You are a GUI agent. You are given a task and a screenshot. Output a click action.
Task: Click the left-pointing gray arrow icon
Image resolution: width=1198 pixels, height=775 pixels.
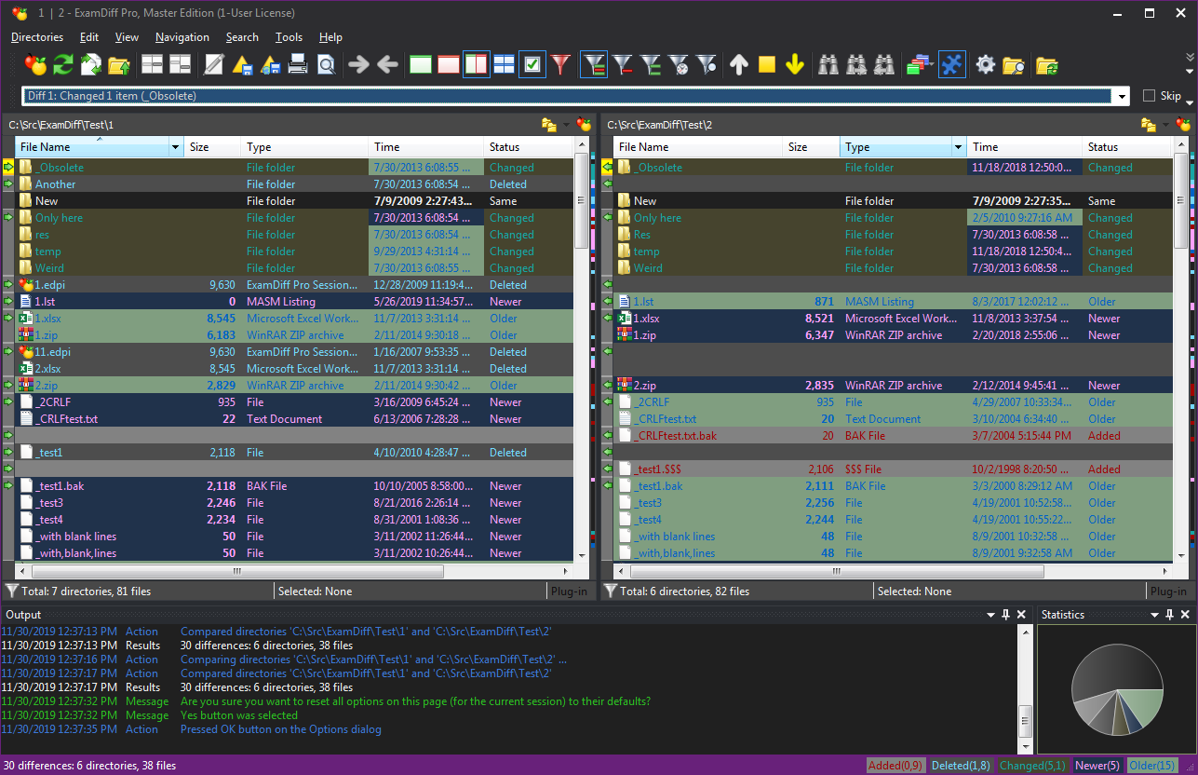387,64
